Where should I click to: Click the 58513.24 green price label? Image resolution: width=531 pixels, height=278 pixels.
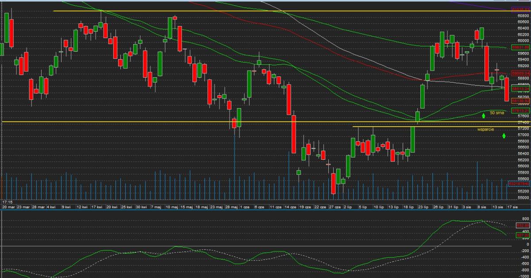click(520, 88)
